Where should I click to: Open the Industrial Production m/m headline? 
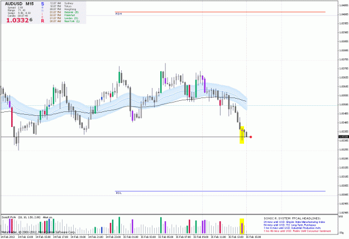(292, 228)
